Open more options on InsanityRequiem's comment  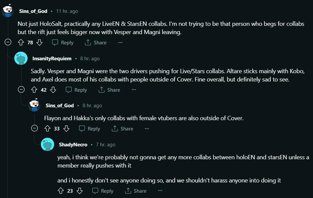pos(134,90)
